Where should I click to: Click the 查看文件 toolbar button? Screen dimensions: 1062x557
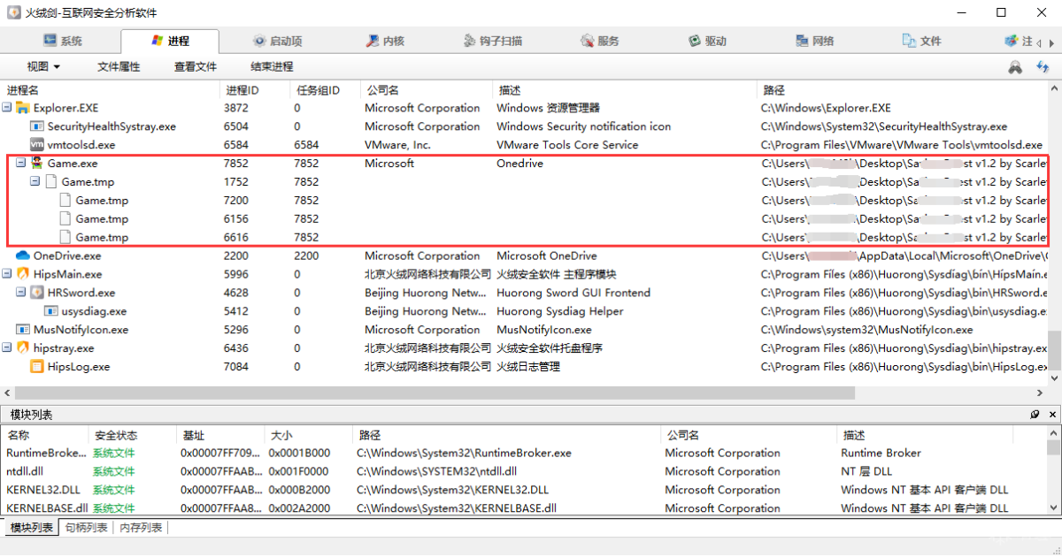click(196, 67)
